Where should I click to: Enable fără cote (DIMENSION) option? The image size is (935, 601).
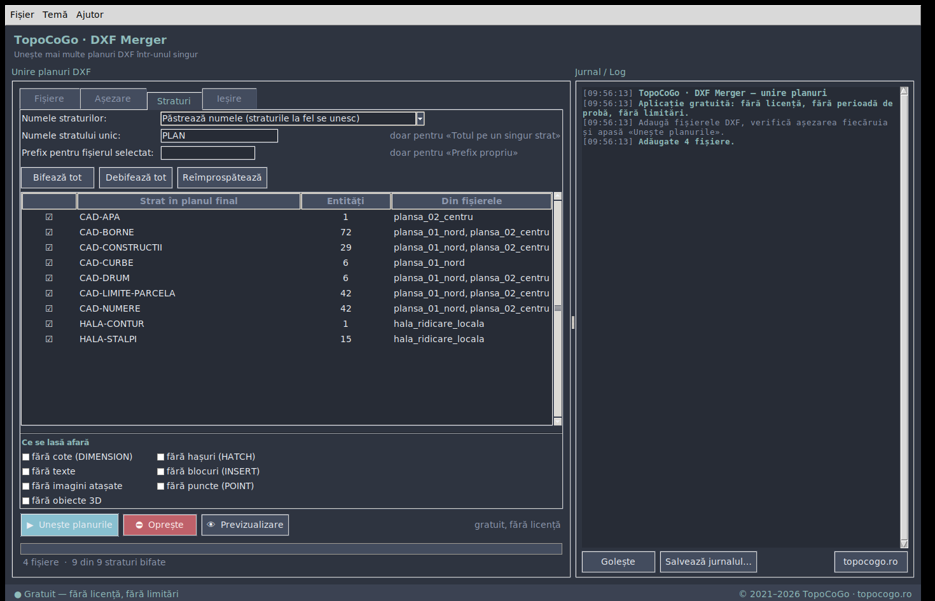click(x=26, y=457)
